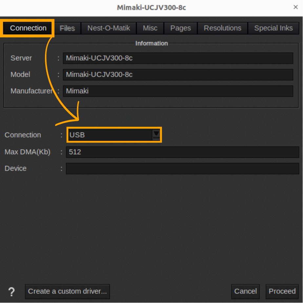Click the Manufacturer field containing Mimaki
The height and width of the screenshot is (303, 303).
178,91
